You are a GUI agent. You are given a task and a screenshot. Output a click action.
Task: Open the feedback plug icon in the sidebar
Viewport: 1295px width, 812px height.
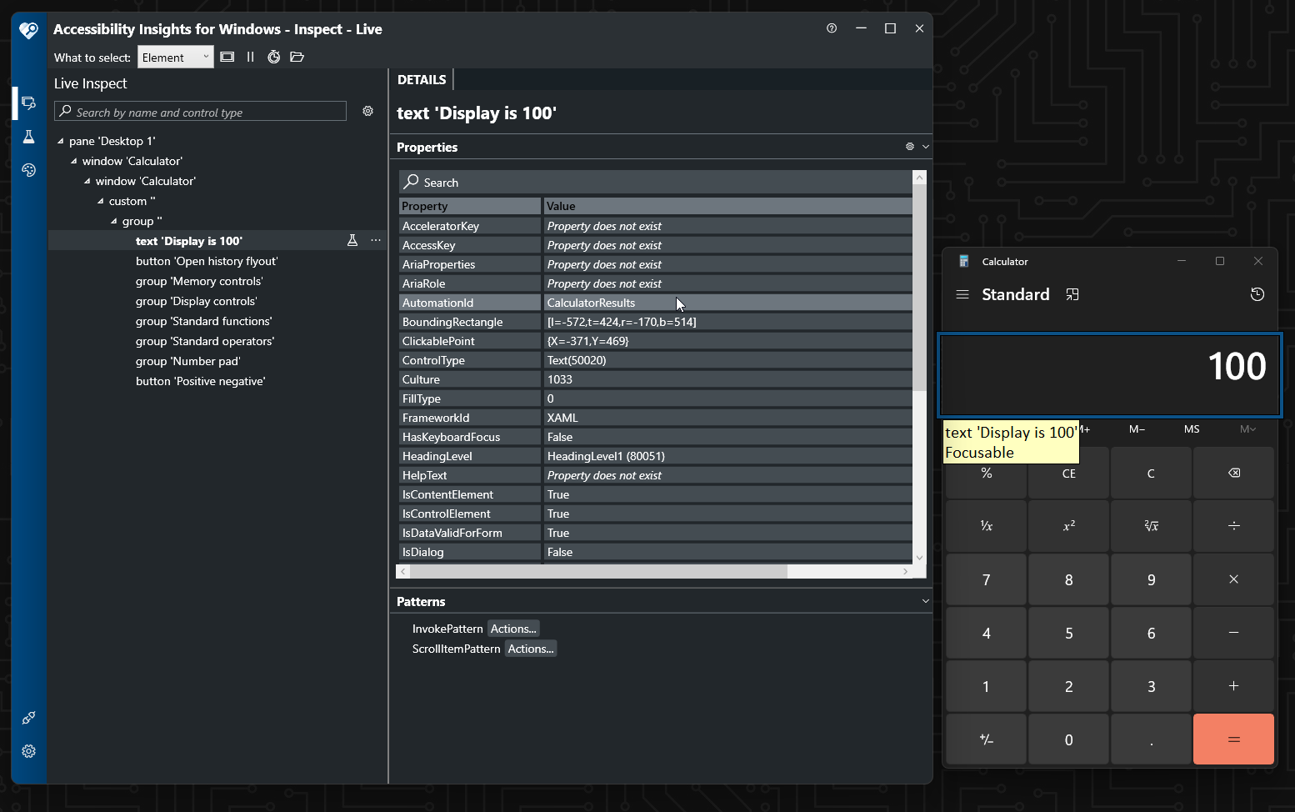coord(28,718)
